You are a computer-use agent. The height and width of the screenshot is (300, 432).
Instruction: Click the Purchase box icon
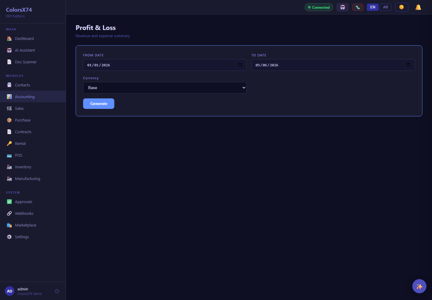pyautogui.click(x=9, y=120)
